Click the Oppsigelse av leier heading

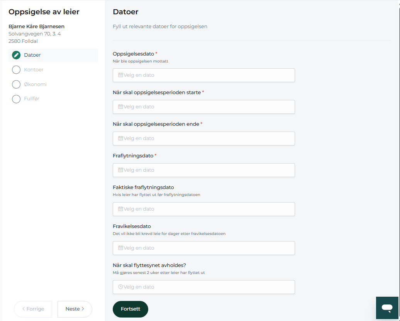tap(44, 12)
